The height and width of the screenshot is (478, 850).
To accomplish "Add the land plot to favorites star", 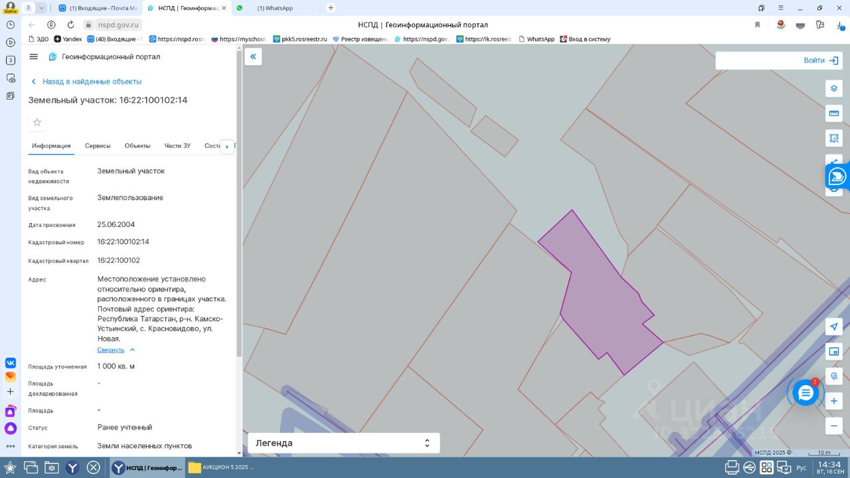I will point(37,122).
